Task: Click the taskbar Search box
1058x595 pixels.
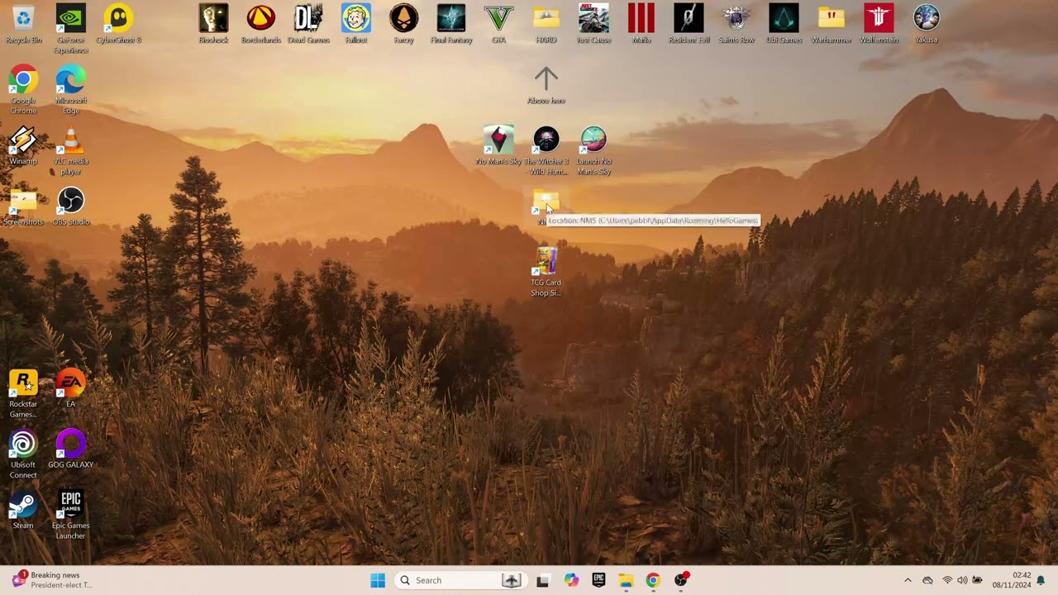Action: point(459,580)
